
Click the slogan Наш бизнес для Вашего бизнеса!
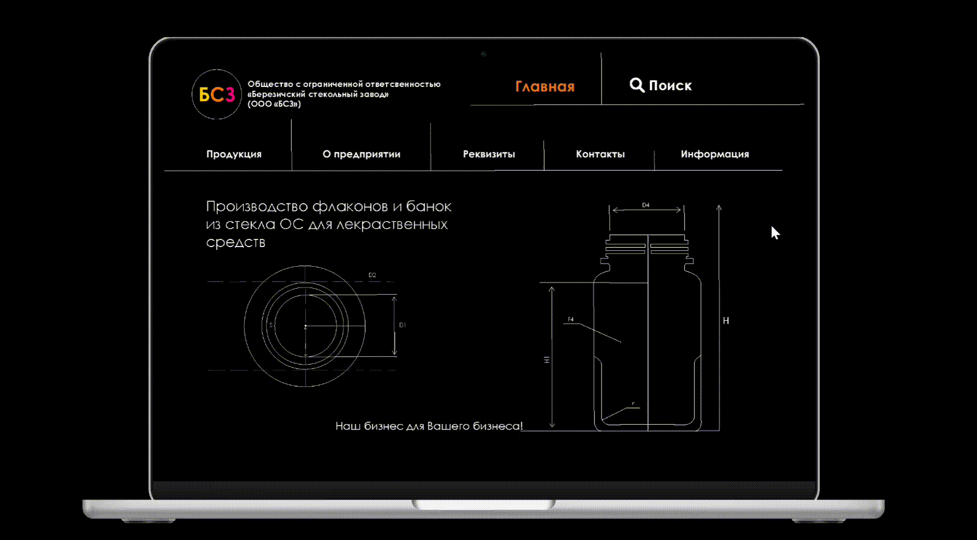click(429, 426)
